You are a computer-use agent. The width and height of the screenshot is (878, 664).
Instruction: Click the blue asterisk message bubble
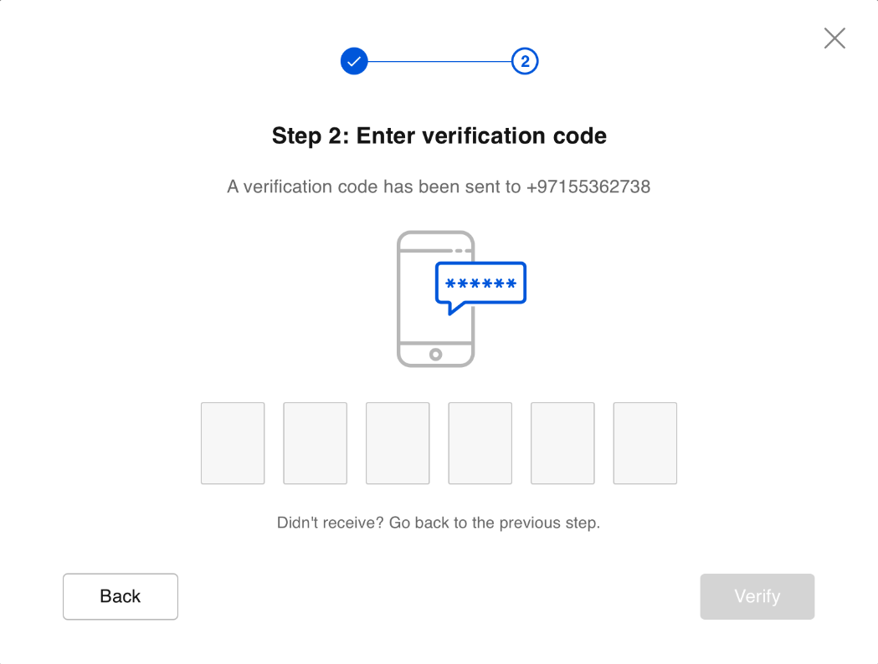point(480,284)
